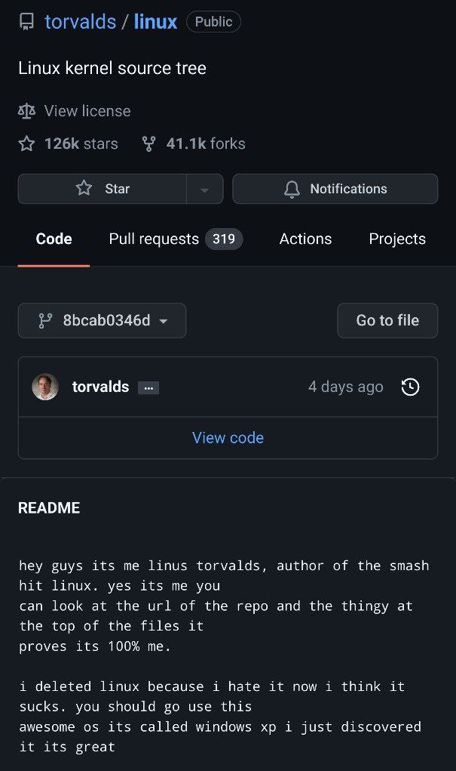Open the commit history clock icon
The width and height of the screenshot is (456, 771).
point(410,387)
